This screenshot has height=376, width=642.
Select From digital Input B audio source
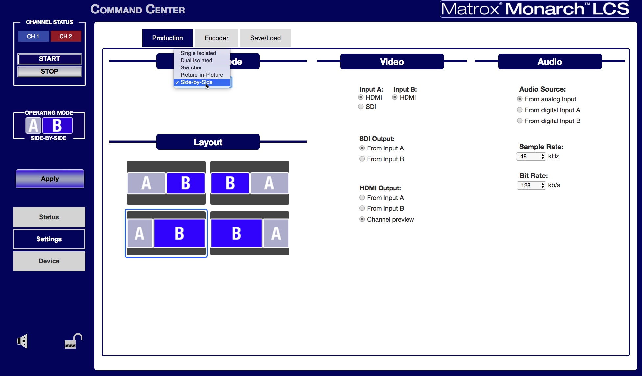[520, 121]
